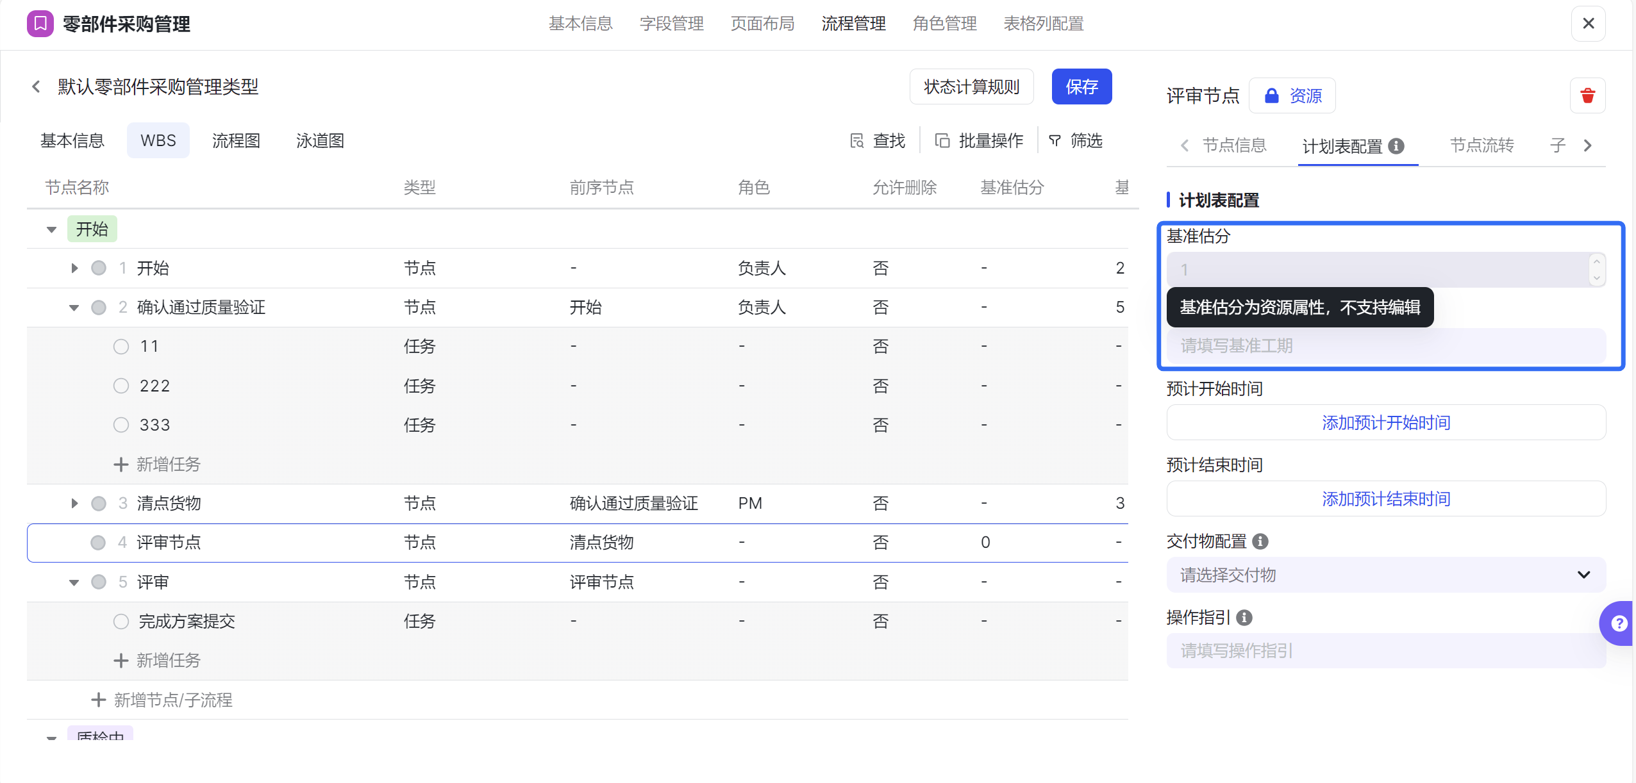Click the 资源 lock button
The width and height of the screenshot is (1636, 783).
(x=1292, y=95)
